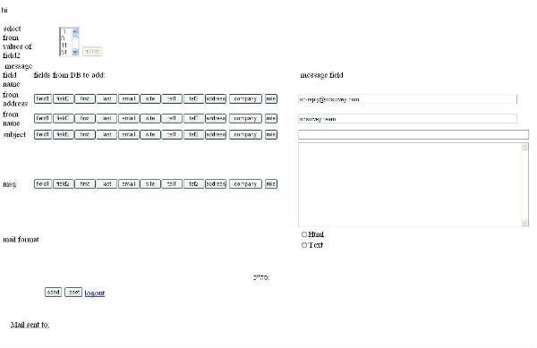Viewport: 537px width, 348px height.
Task: Add company to the from address row
Action: tap(245, 99)
